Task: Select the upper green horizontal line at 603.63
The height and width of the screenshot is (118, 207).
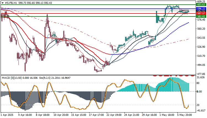Action: [x=98, y=5]
